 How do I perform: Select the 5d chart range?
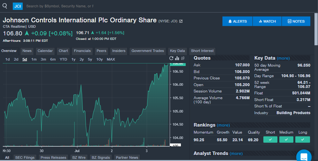25,60
